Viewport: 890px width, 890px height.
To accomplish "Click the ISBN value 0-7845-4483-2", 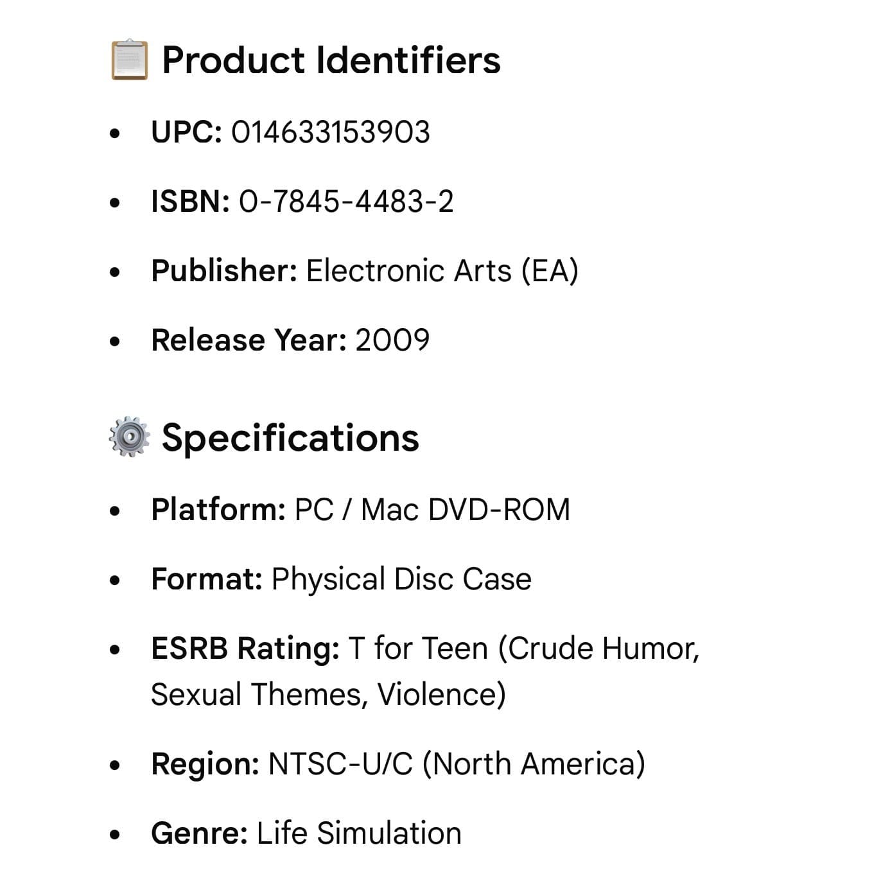I will pos(346,202).
